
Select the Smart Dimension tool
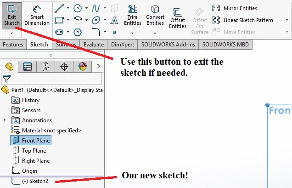[x=37, y=15]
